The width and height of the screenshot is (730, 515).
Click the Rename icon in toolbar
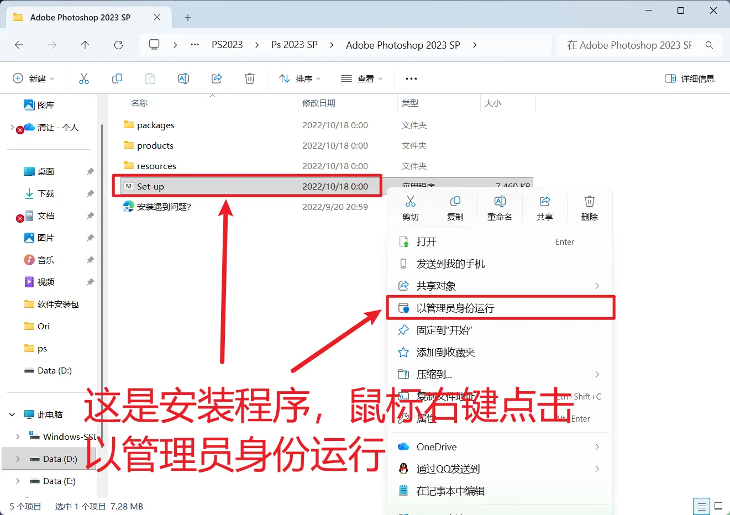point(183,78)
